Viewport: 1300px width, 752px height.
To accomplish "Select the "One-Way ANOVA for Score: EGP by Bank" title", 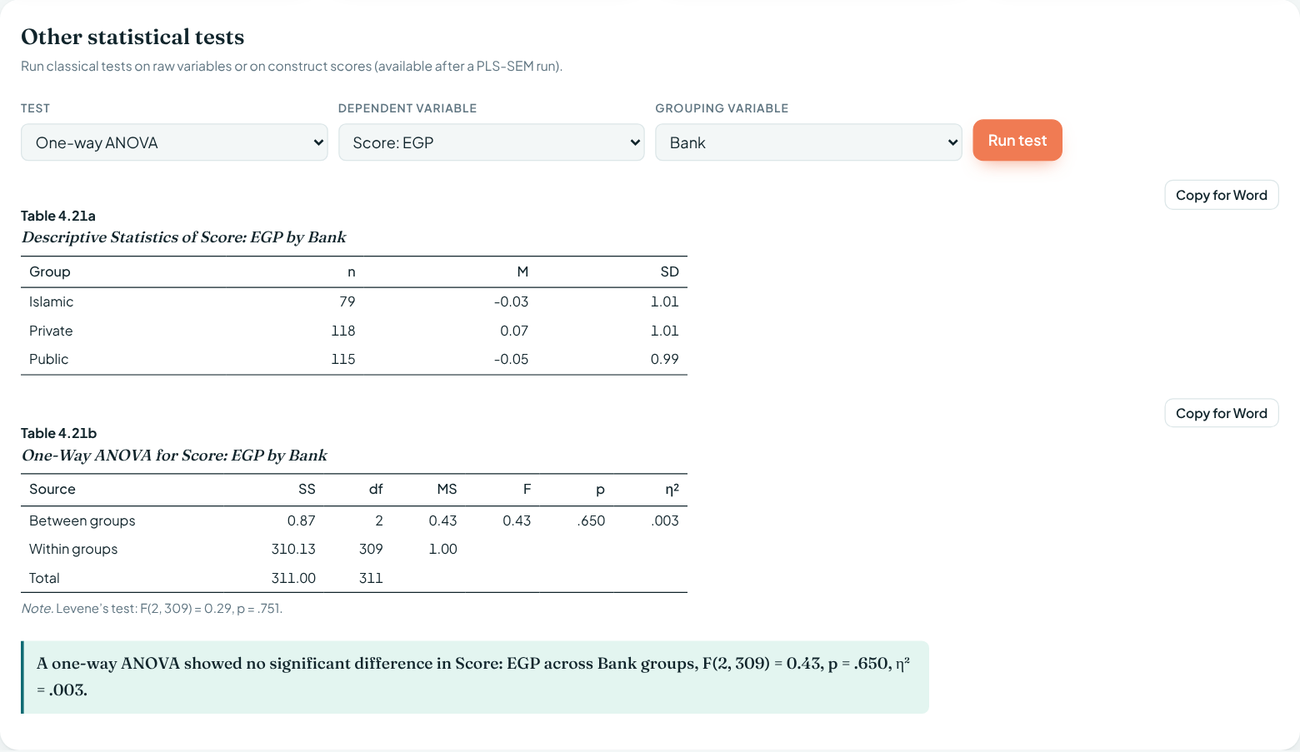I will click(x=174, y=456).
